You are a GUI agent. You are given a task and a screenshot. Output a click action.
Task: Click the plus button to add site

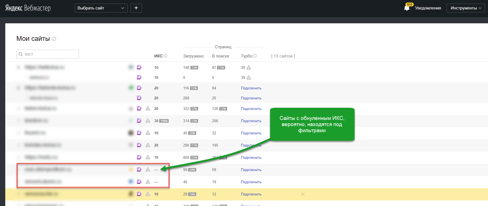pyautogui.click(x=136, y=8)
